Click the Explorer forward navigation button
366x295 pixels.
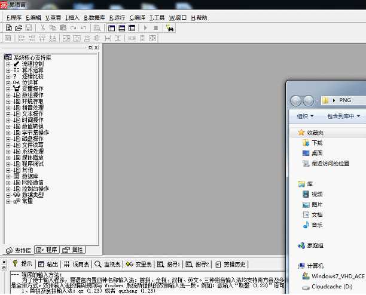pos(309,101)
